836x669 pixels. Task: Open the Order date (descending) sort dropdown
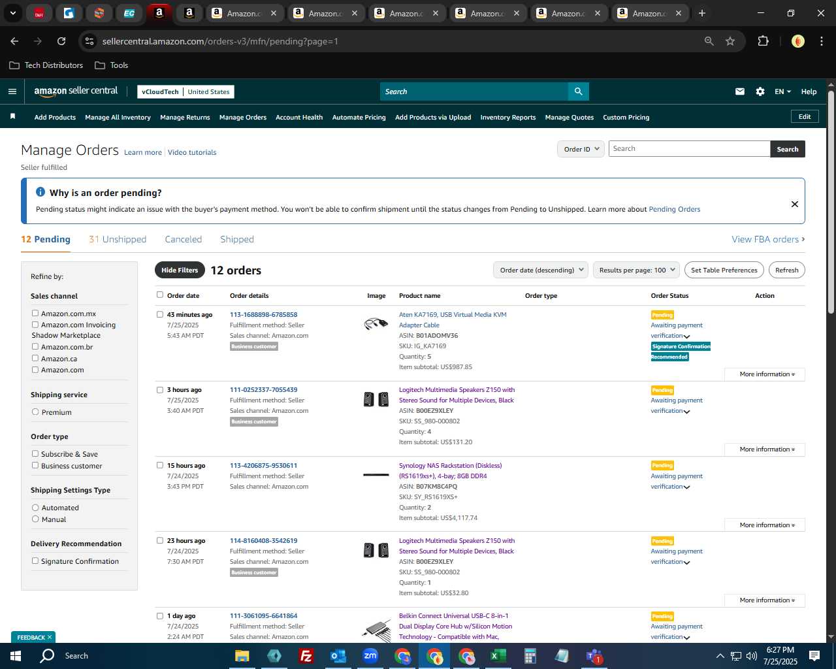point(541,270)
